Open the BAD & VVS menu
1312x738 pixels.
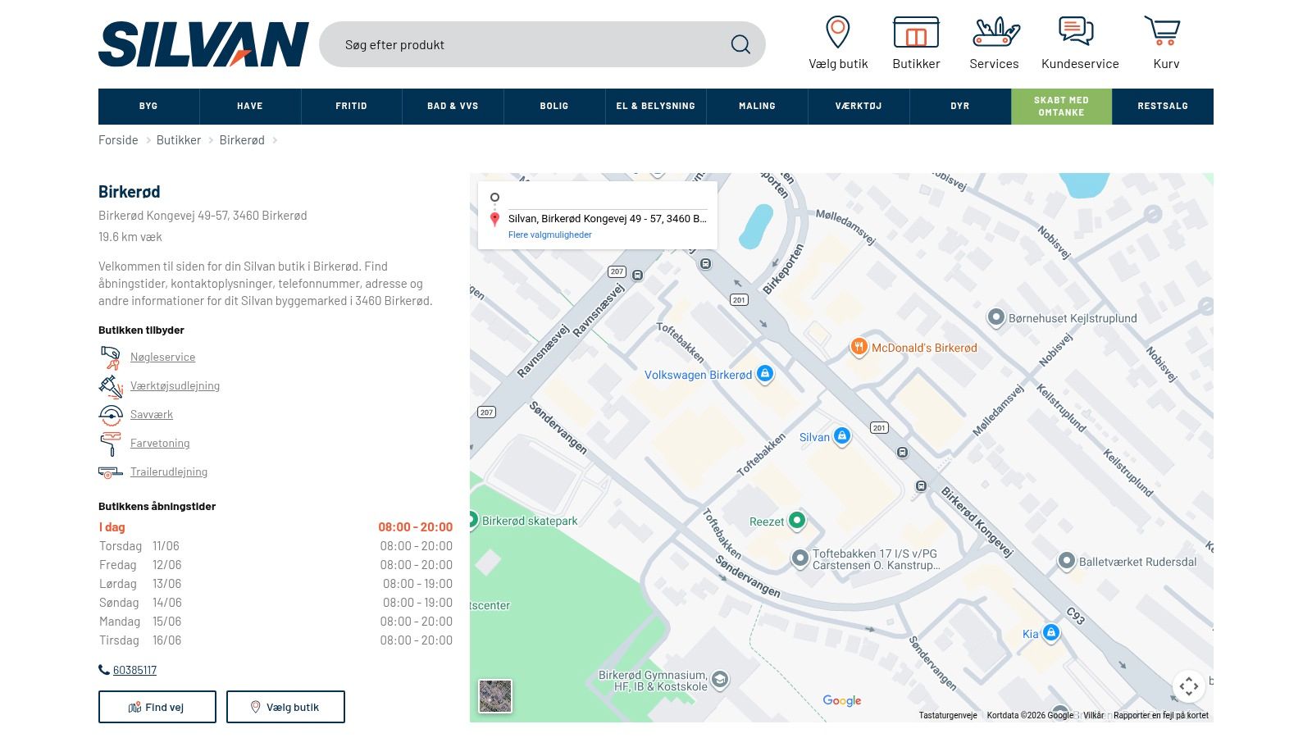pos(453,107)
